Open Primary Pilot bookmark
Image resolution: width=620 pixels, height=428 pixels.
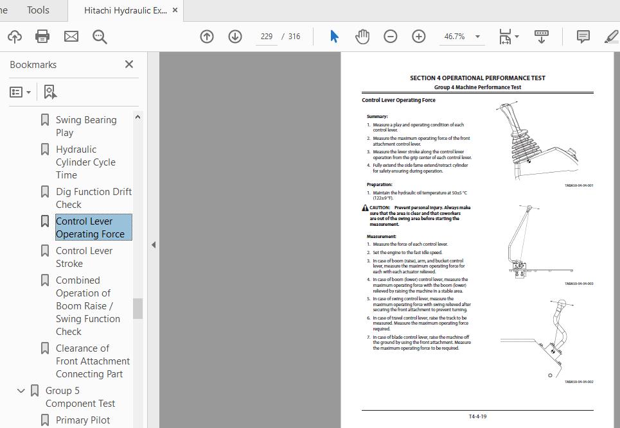coord(83,420)
